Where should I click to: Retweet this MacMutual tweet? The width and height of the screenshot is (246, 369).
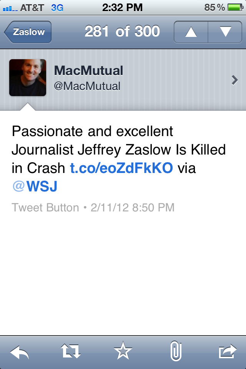[x=71, y=352]
